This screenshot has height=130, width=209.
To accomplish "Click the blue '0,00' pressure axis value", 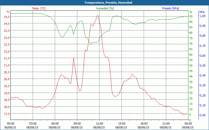I will 203,115.
